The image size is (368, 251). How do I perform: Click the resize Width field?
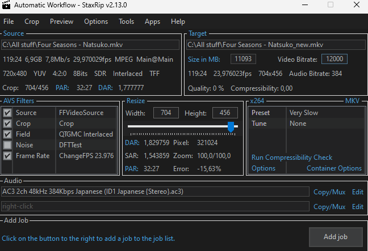click(x=166, y=113)
